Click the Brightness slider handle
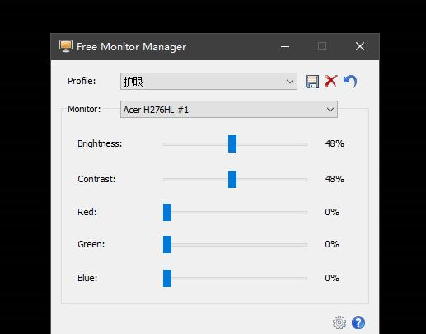The image size is (426, 334). [x=232, y=143]
